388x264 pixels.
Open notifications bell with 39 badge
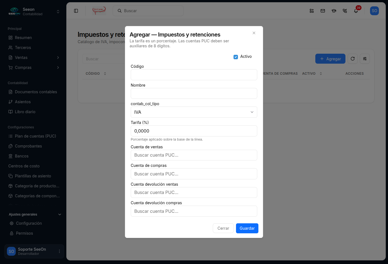click(356, 11)
